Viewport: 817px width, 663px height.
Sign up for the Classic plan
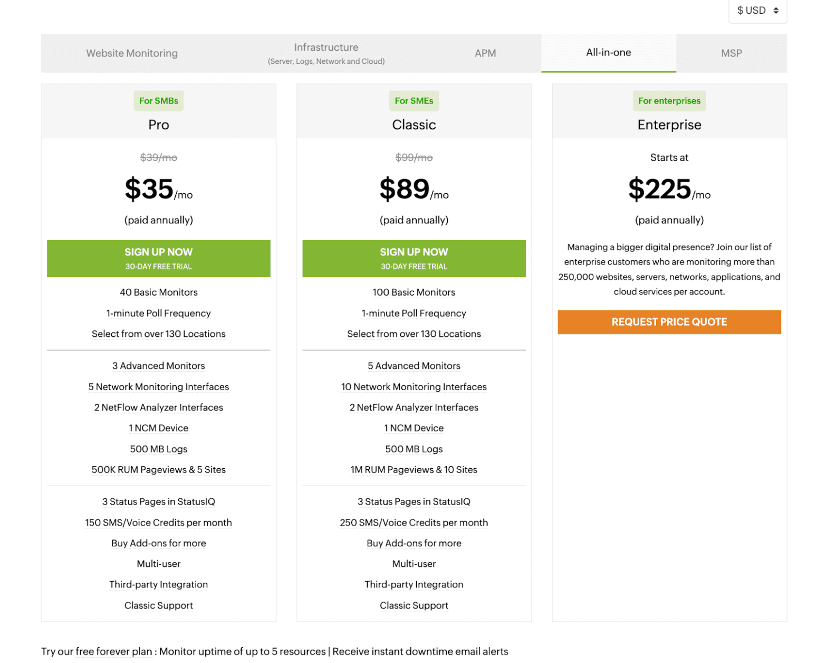[x=414, y=259]
